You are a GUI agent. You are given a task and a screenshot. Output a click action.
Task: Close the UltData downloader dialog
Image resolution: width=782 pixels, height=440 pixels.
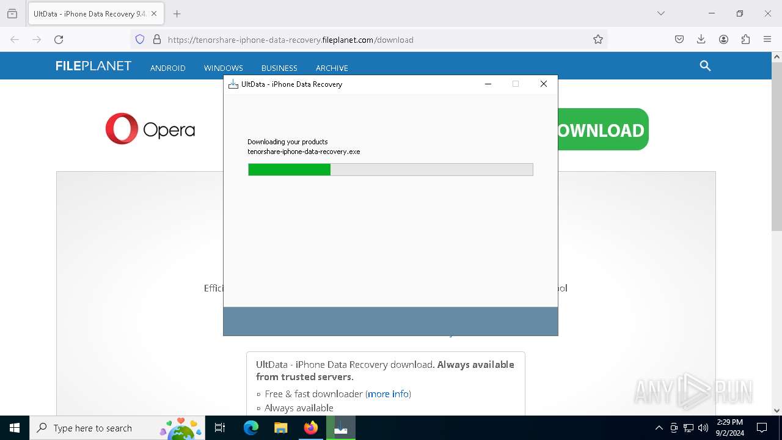544,84
